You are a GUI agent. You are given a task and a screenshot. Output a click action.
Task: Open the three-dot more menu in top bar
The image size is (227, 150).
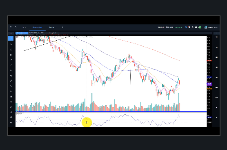(62, 27)
